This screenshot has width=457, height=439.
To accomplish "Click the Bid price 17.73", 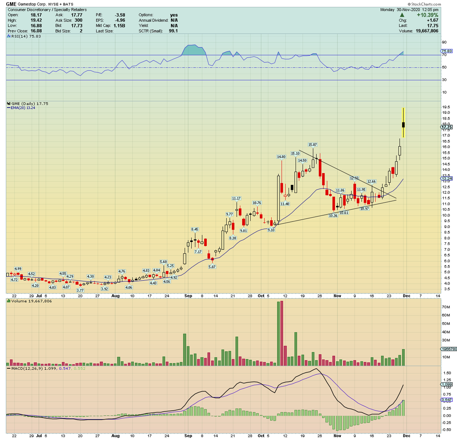I will pyautogui.click(x=77, y=25).
